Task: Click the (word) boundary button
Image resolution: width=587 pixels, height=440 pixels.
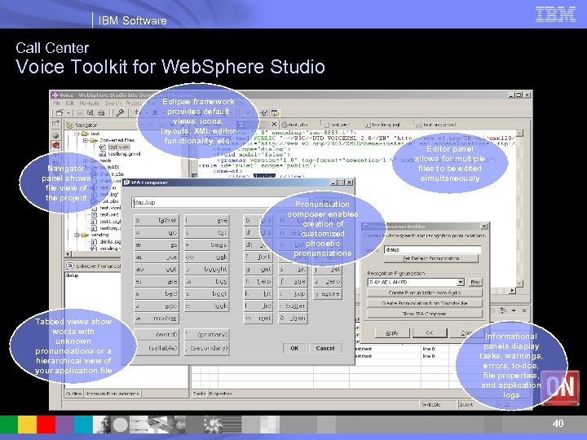Action: 157,335
